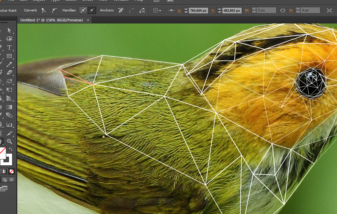
Task: Open the Object menu
Action: coord(39,0)
